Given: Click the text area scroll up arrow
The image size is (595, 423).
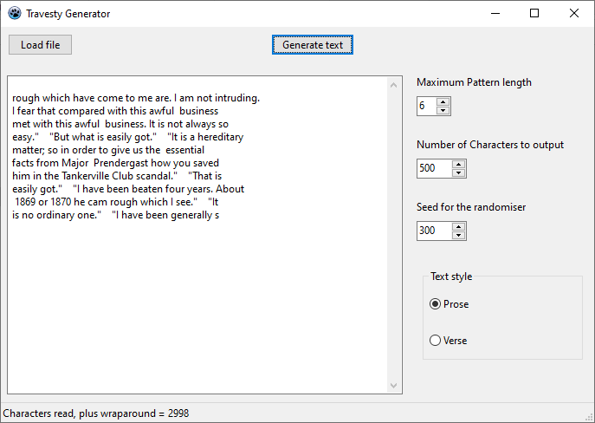Looking at the screenshot, I should pyautogui.click(x=393, y=85).
